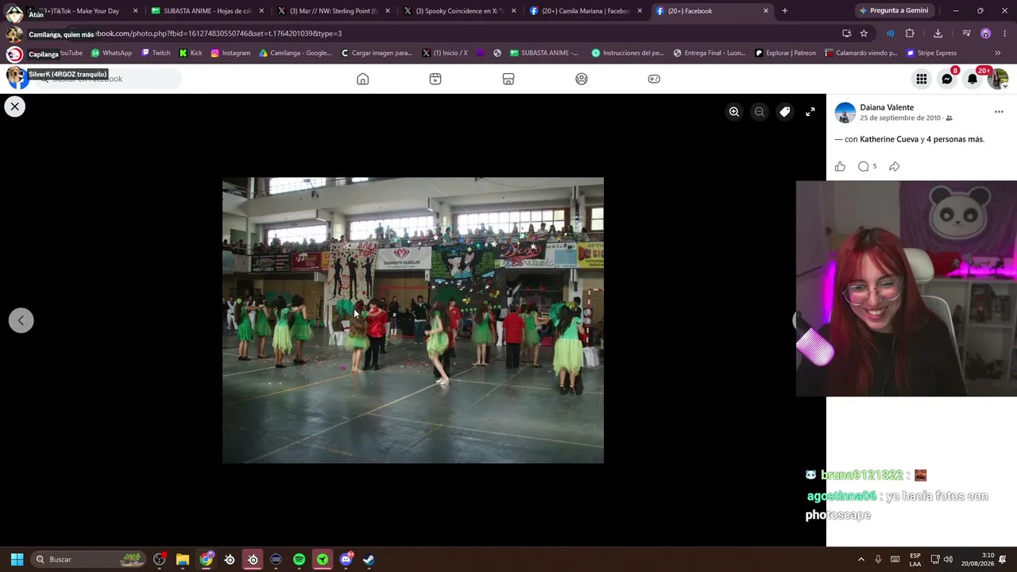1017x572 pixels.
Task: Open the Chrome three-dot menu
Action: pyautogui.click(x=1005, y=33)
